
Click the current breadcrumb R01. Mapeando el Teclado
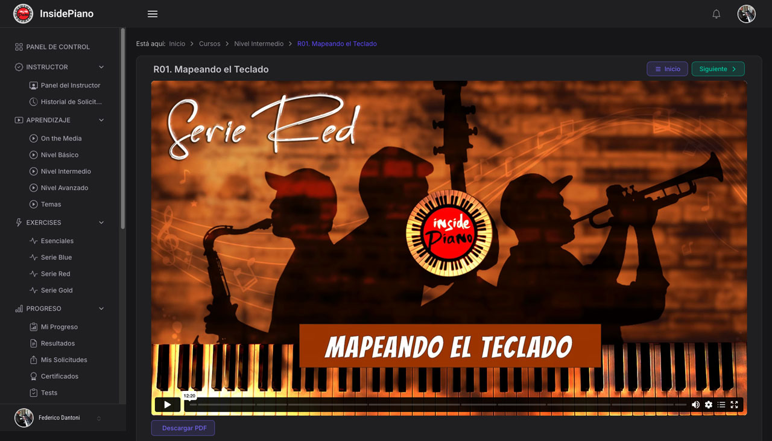coord(337,43)
